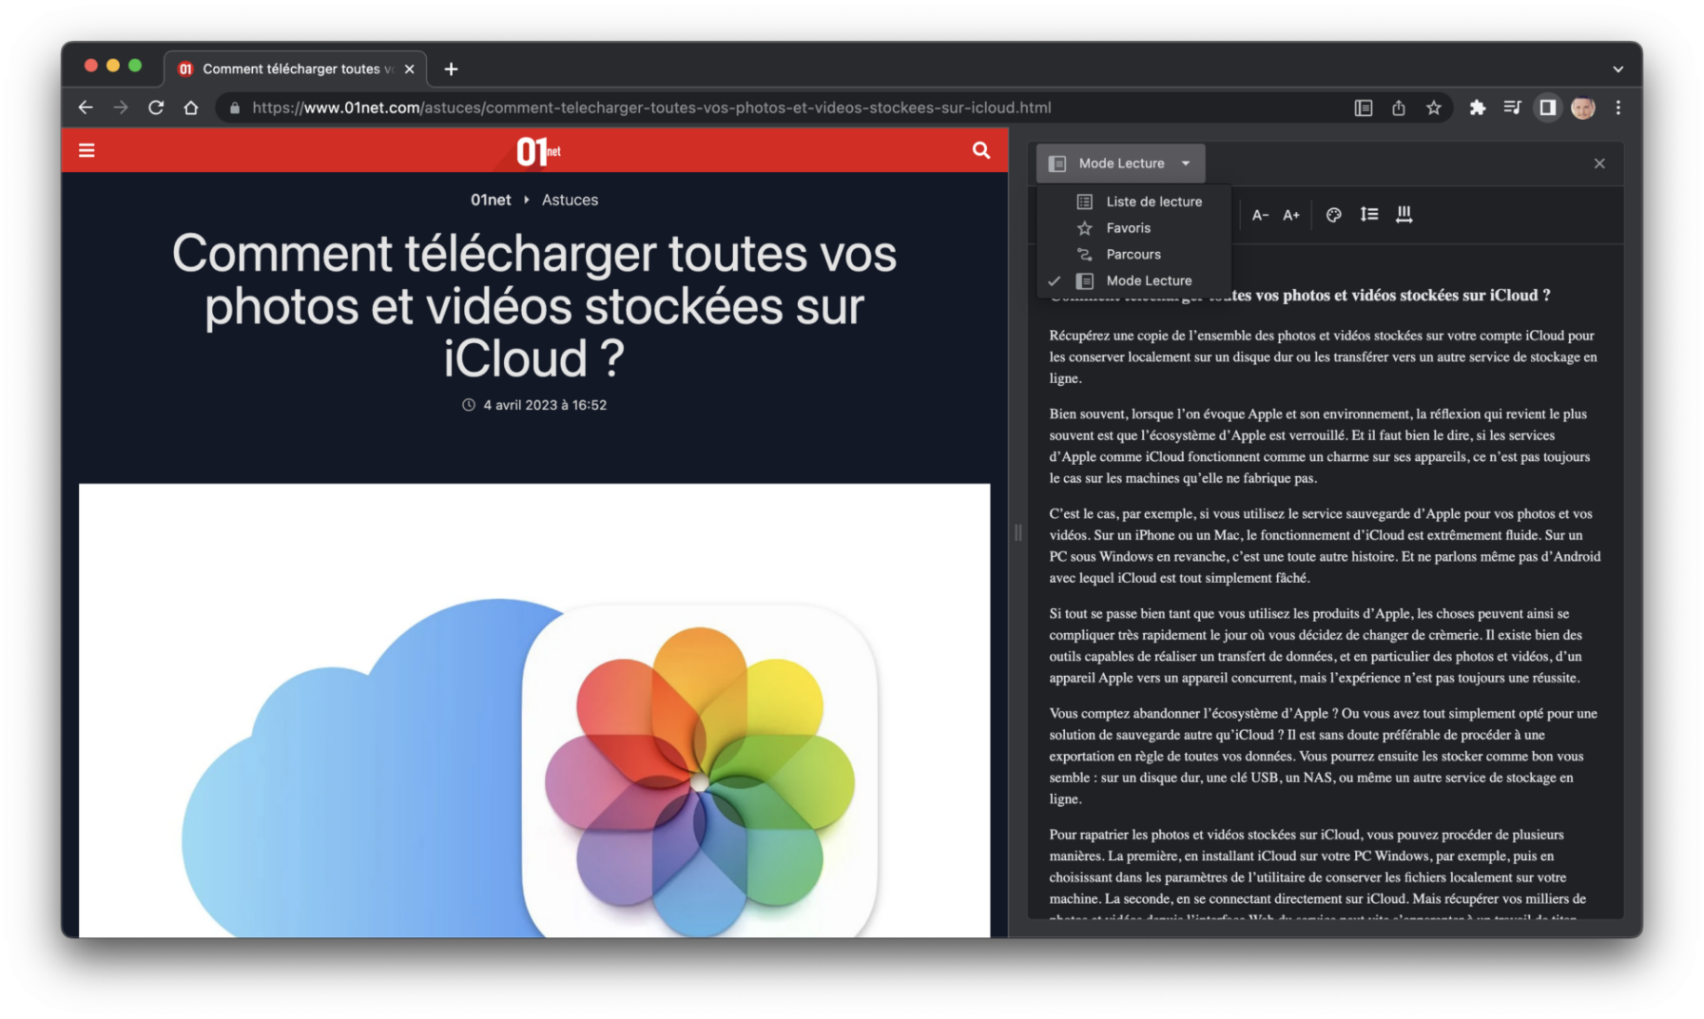The height and width of the screenshot is (1019, 1704).
Task: Open the user profile avatar
Action: tap(1582, 107)
